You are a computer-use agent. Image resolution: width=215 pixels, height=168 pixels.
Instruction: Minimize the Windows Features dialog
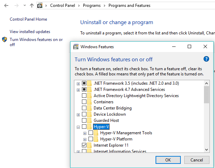tap(174, 47)
